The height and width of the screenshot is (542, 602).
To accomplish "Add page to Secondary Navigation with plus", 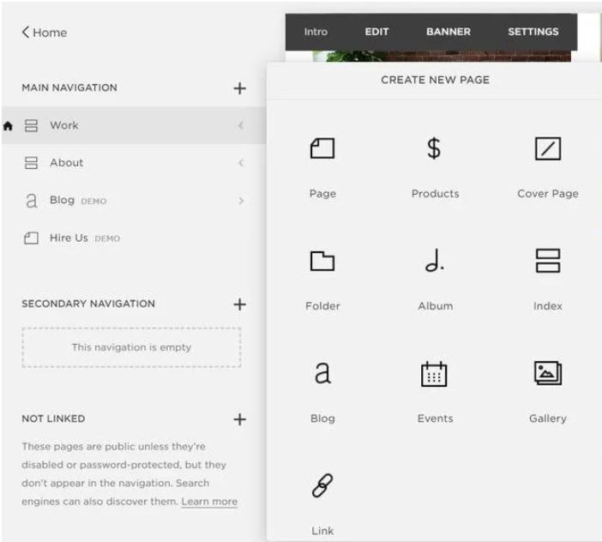I will [239, 304].
